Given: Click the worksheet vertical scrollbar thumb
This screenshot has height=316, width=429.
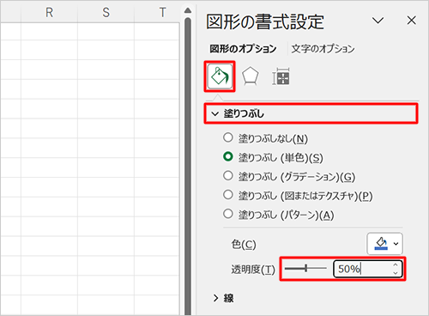Looking at the screenshot, I should 188,166.
